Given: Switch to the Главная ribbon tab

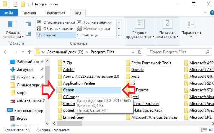Looking at the screenshot, I should pyautogui.click(x=29, y=13).
